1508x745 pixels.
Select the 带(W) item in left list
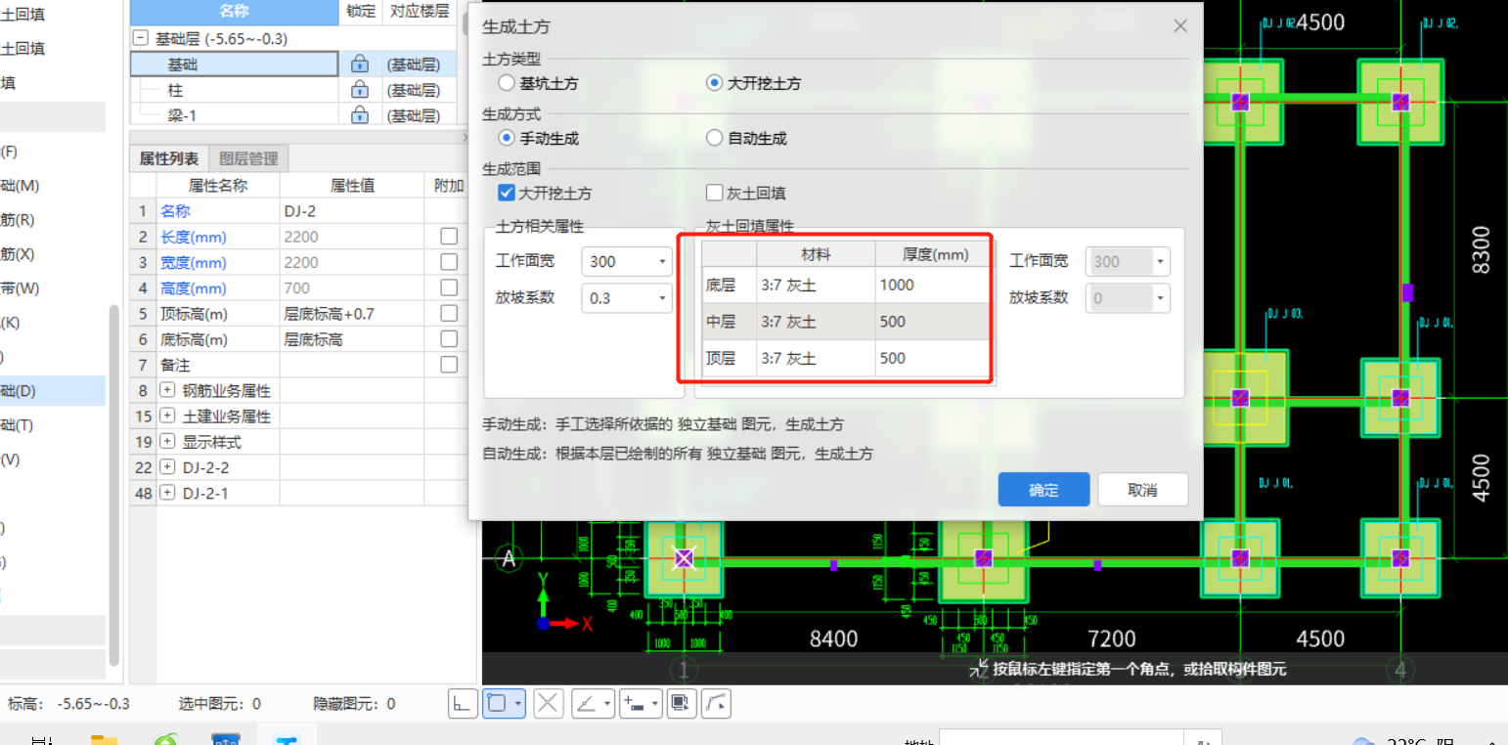[x=20, y=288]
